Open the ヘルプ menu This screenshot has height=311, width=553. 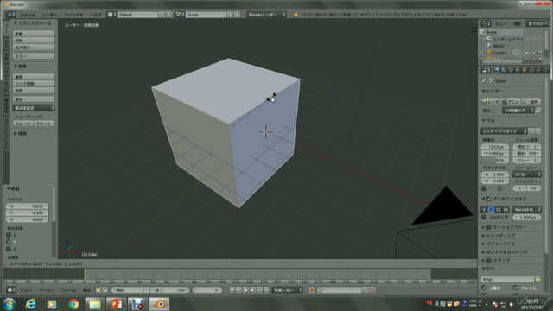tap(96, 15)
